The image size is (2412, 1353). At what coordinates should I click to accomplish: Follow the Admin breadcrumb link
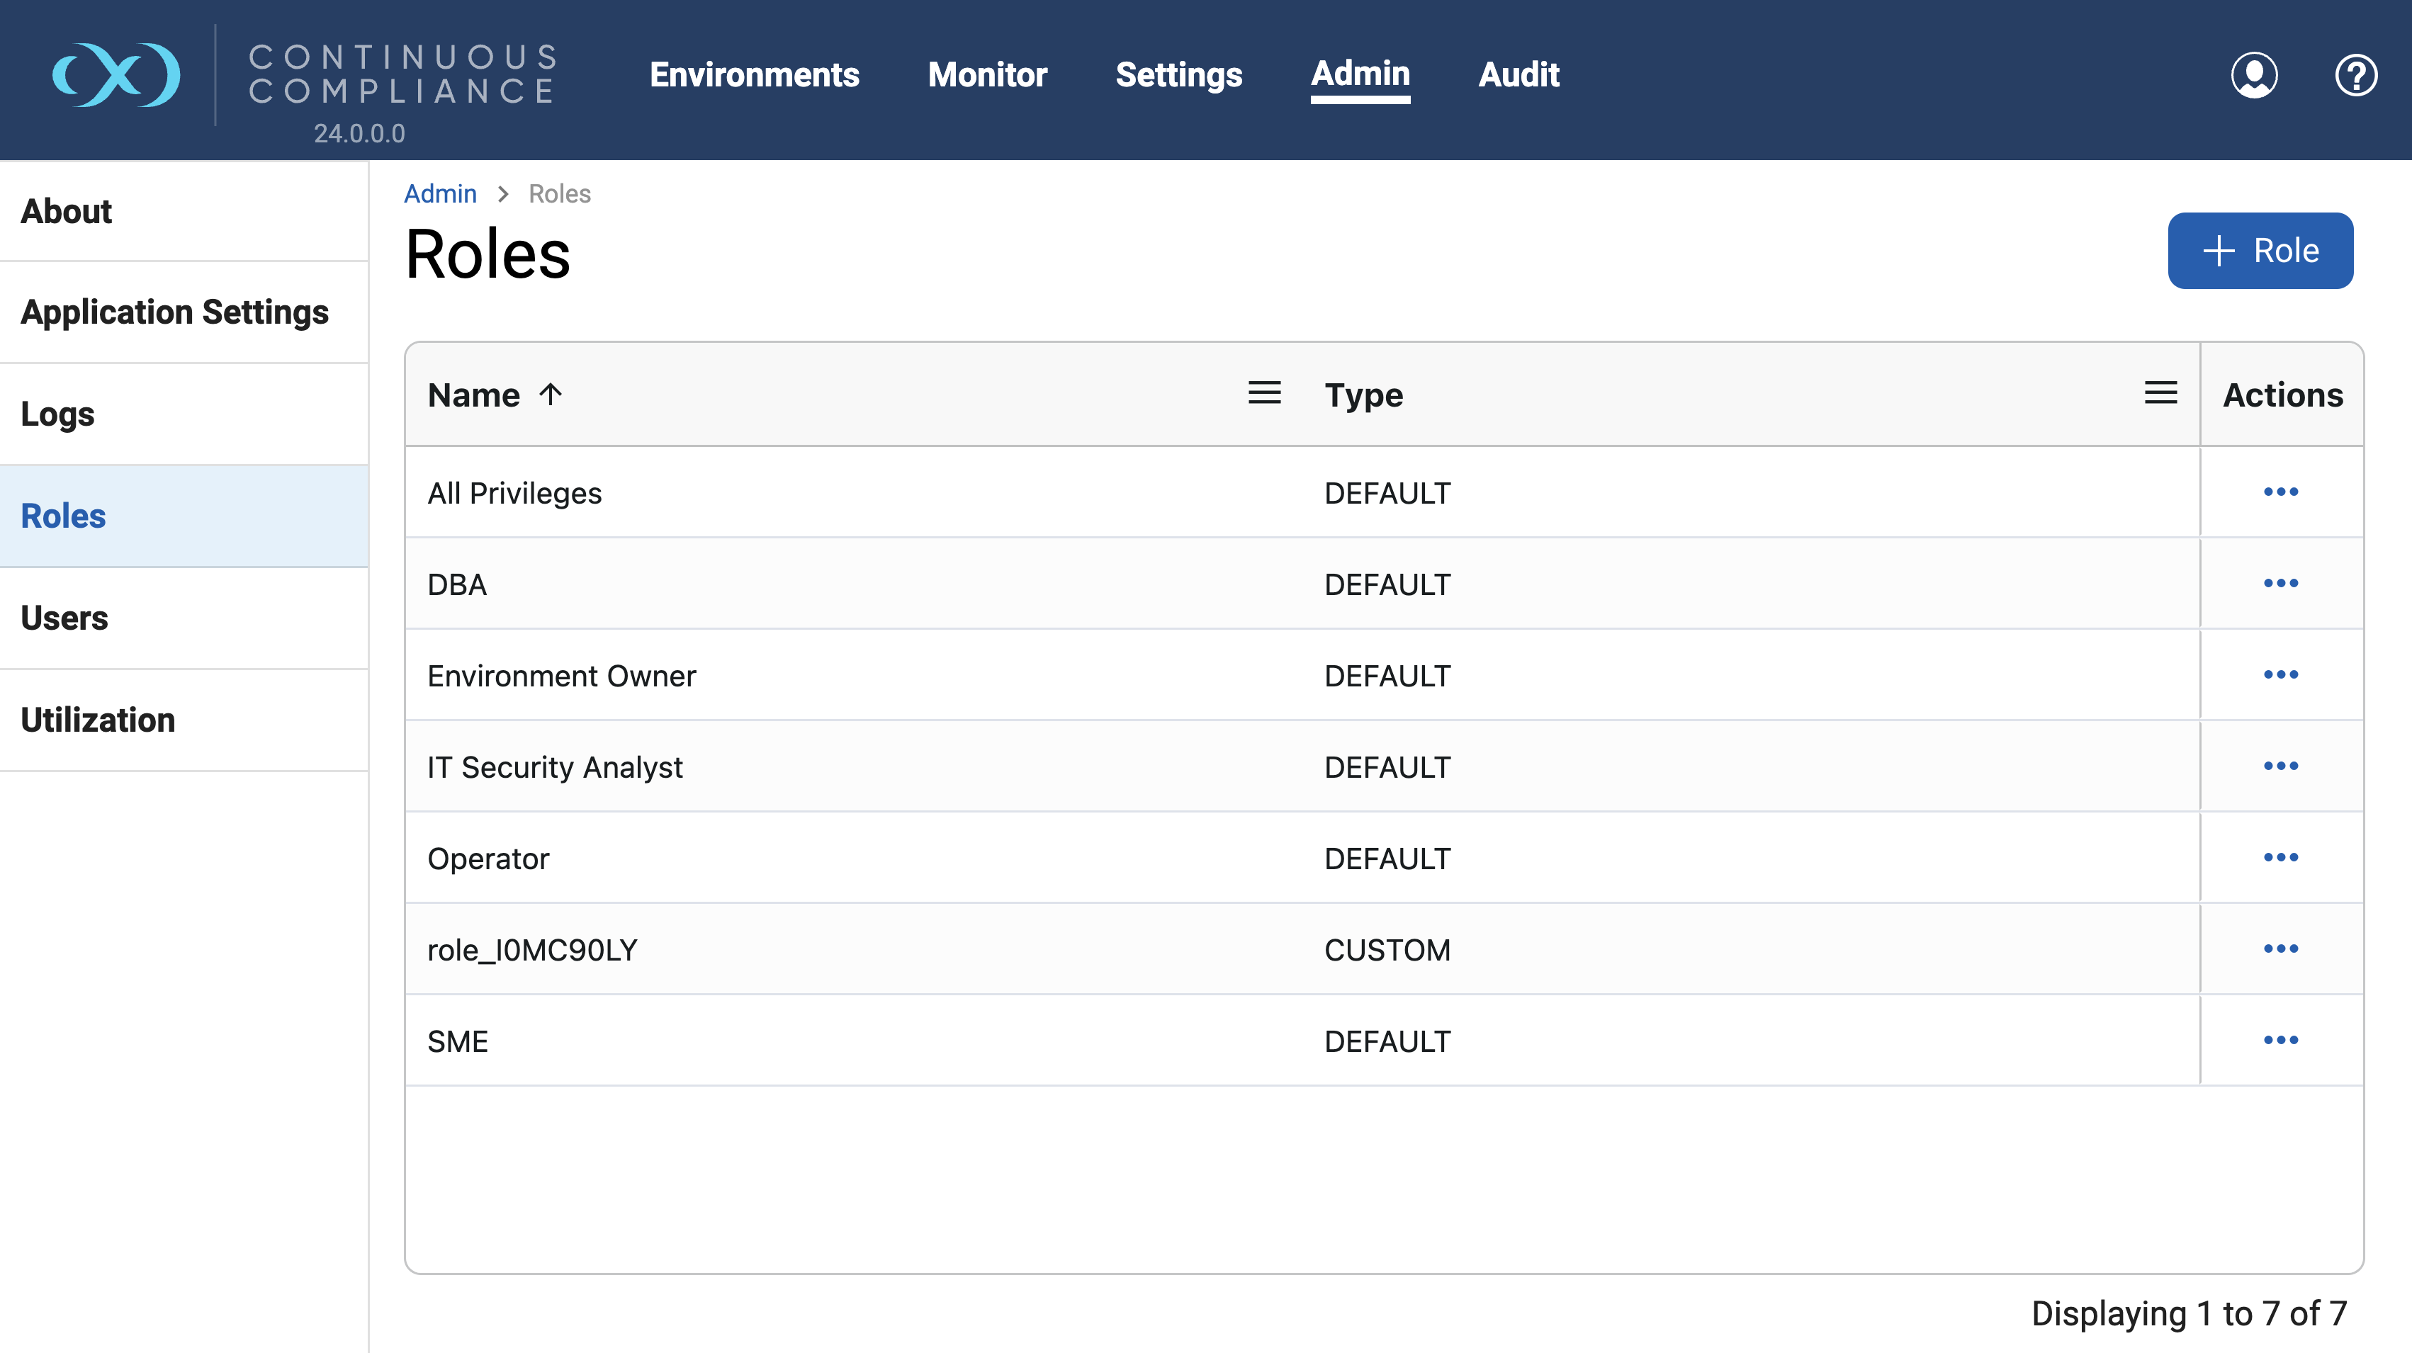click(x=439, y=193)
